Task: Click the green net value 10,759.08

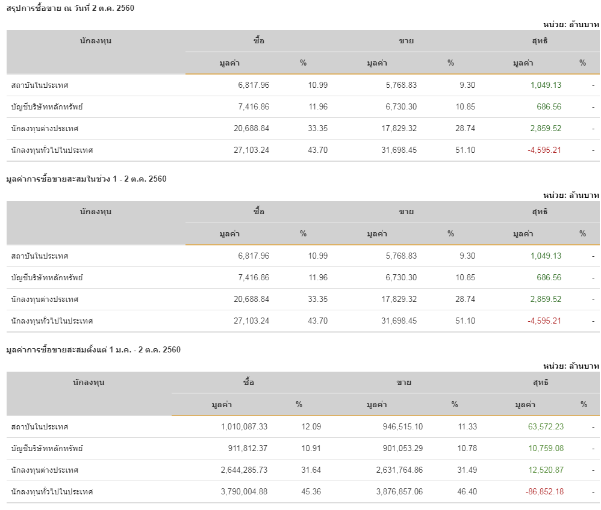Action: coord(546,448)
